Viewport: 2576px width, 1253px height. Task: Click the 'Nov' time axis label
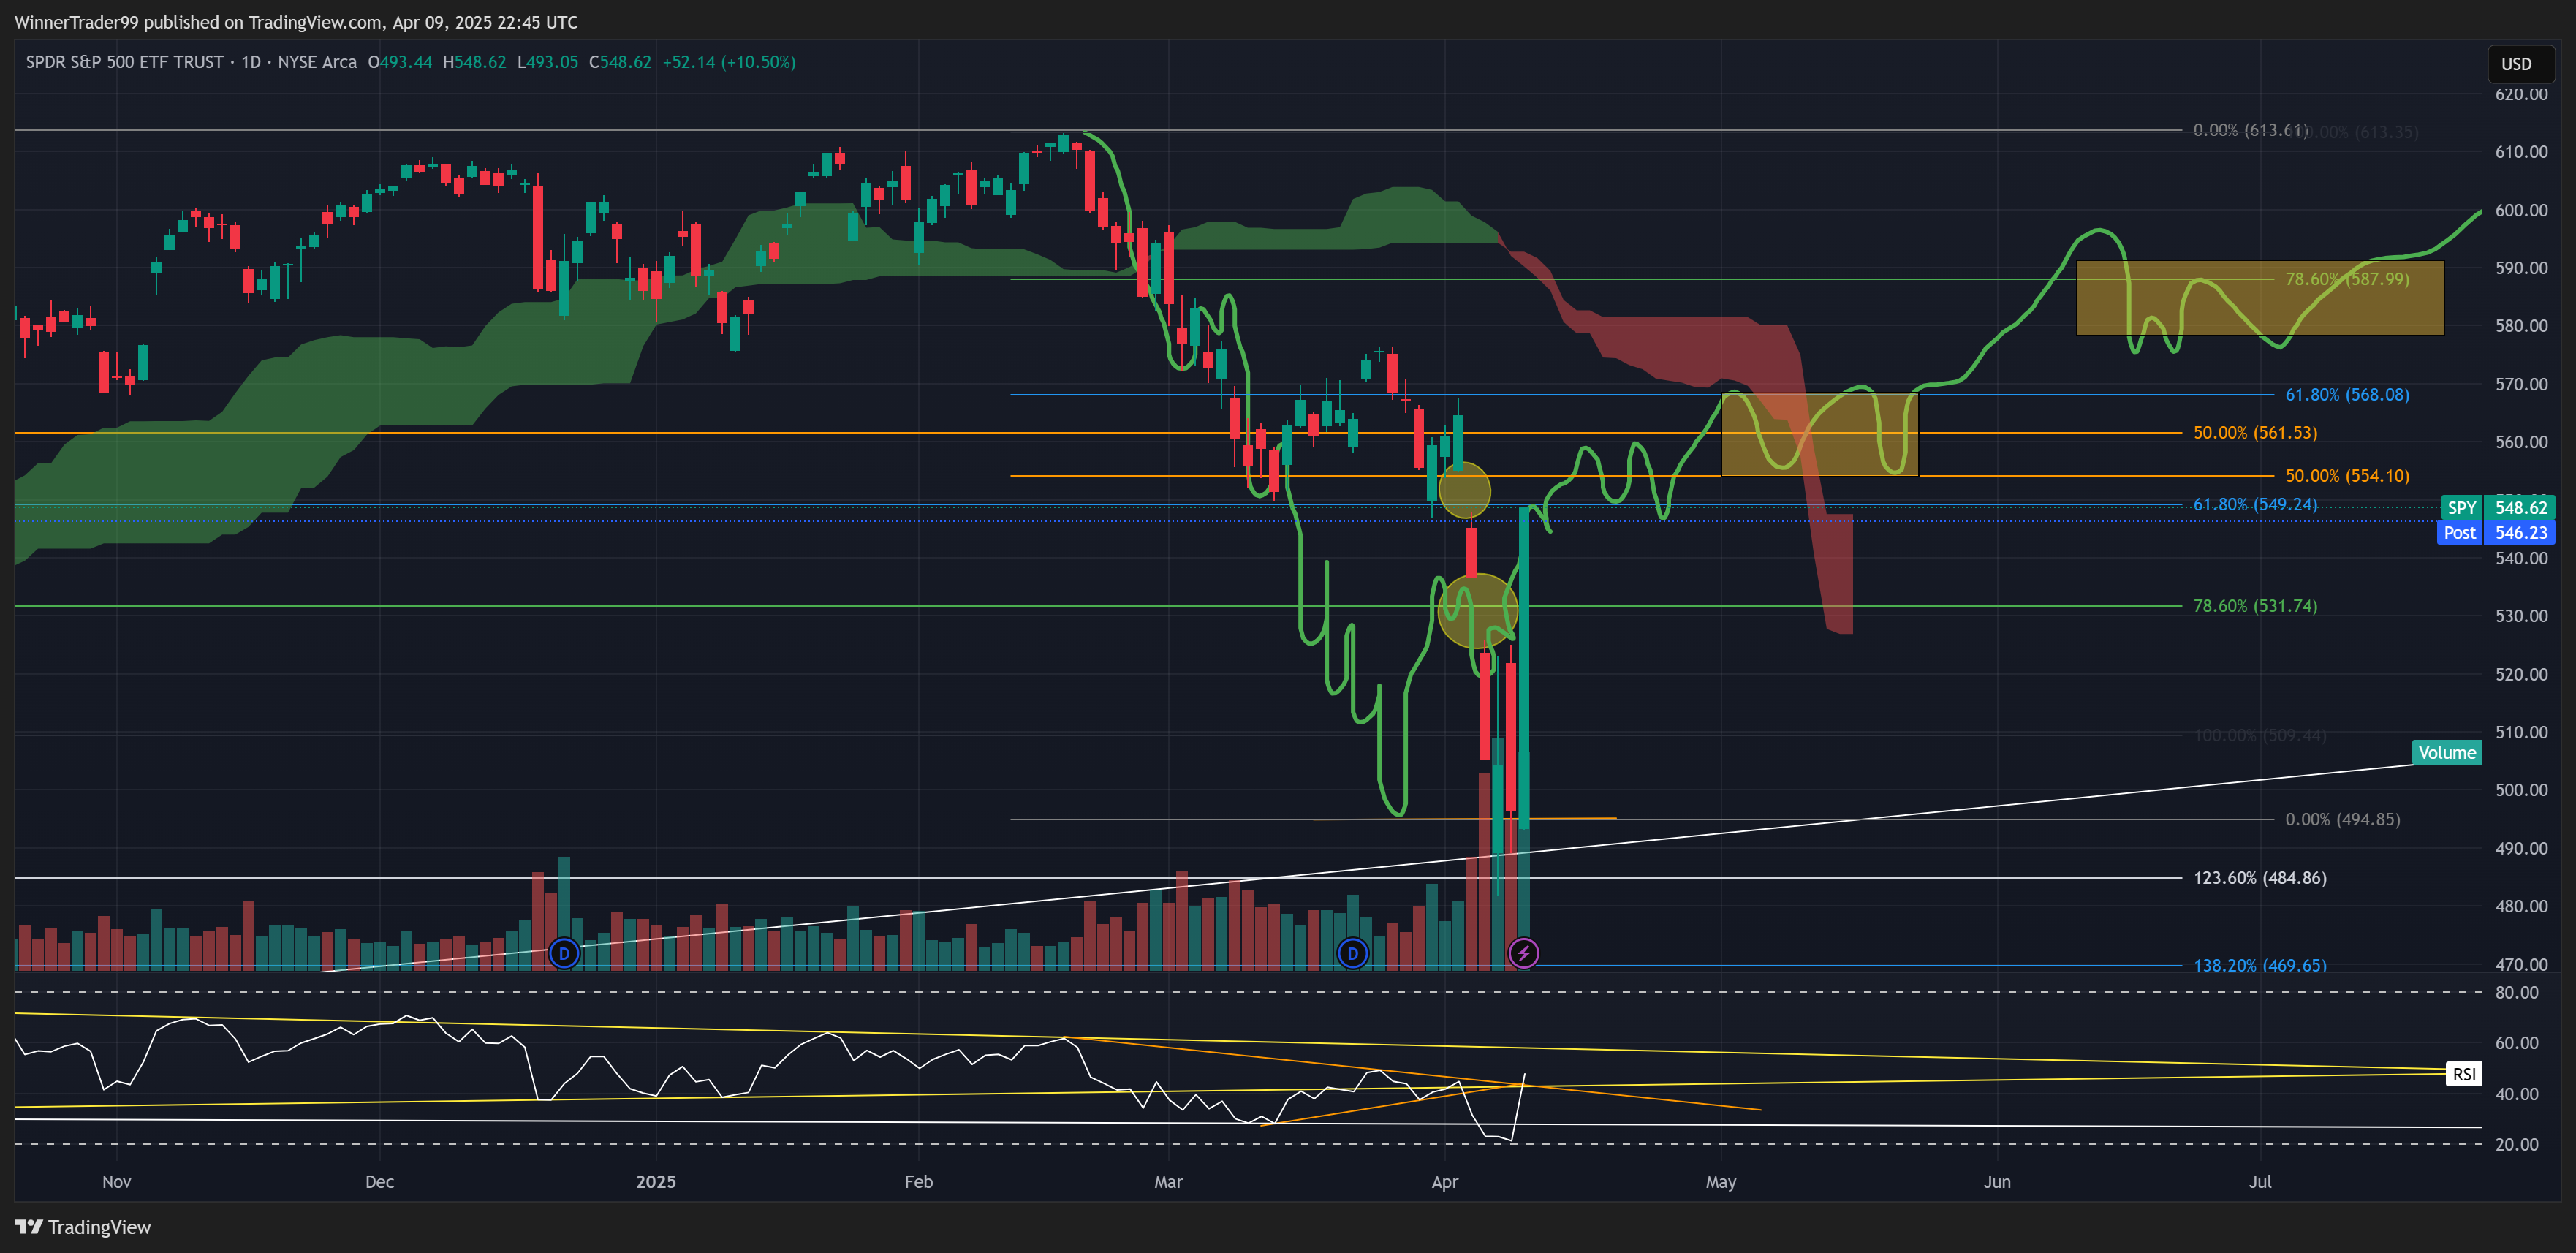(x=117, y=1181)
